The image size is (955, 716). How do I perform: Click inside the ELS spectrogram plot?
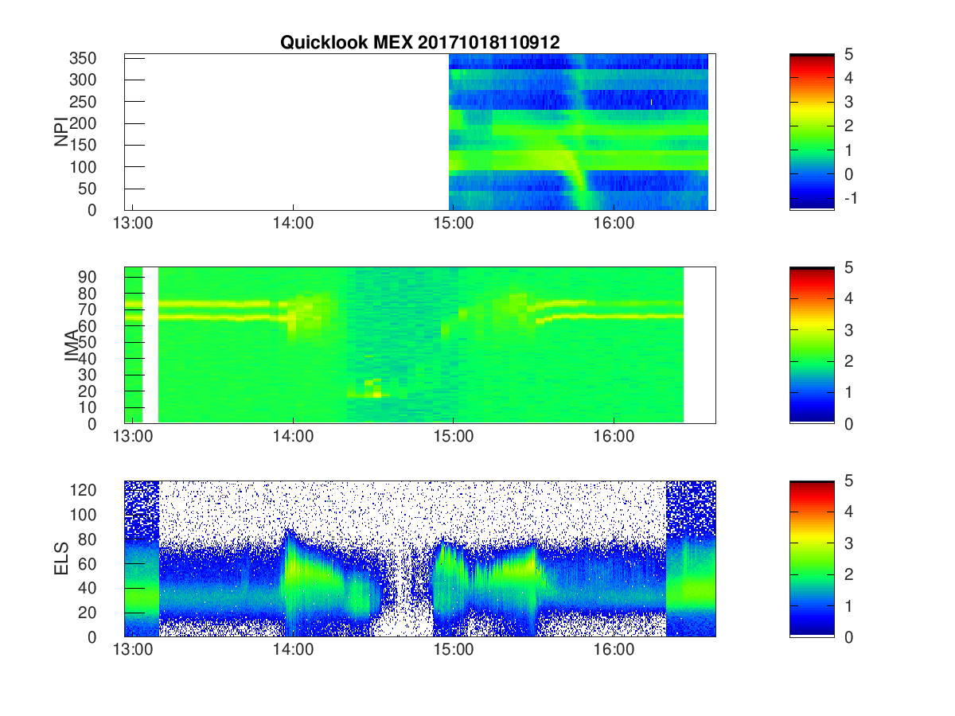pyautogui.click(x=420, y=558)
